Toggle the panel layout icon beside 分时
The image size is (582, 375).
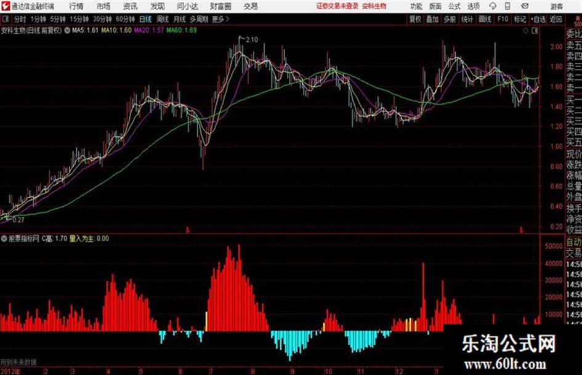coord(6,19)
